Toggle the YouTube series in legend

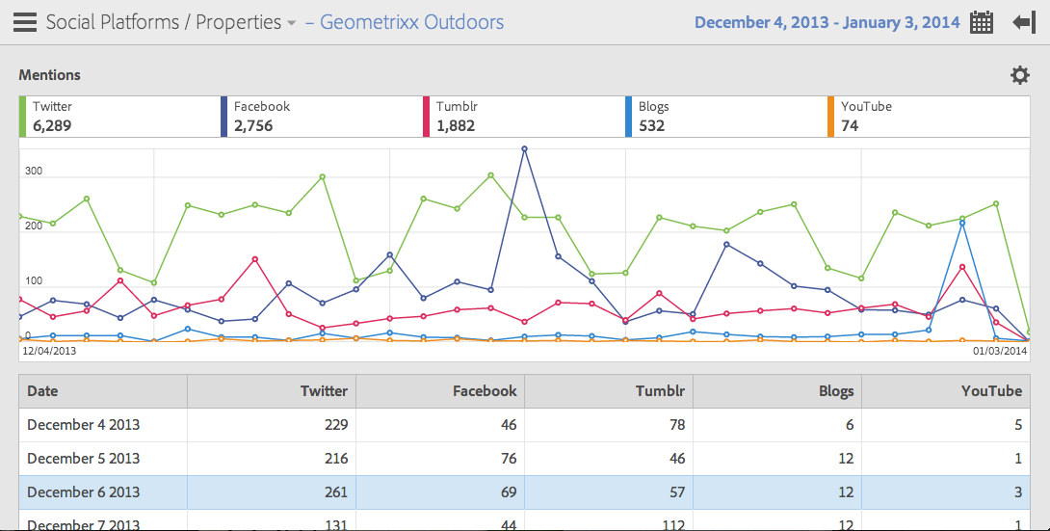pyautogui.click(x=927, y=116)
